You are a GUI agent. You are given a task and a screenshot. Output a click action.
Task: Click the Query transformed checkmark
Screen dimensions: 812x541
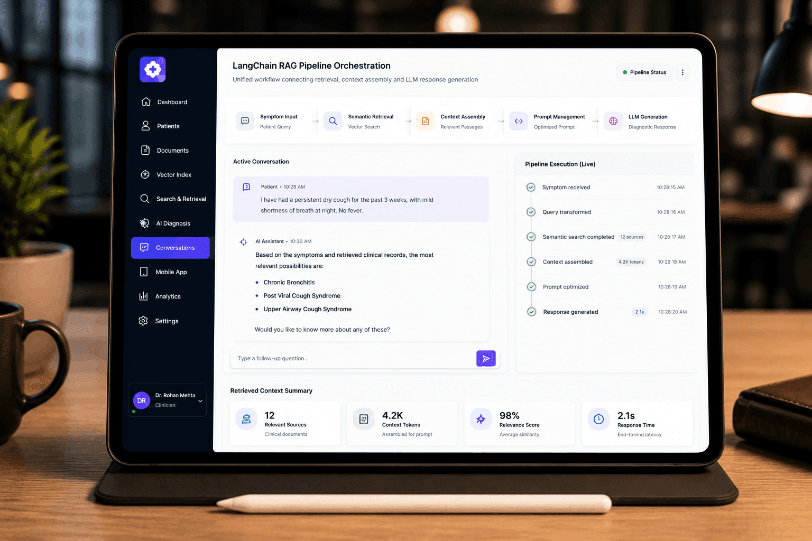pos(531,212)
